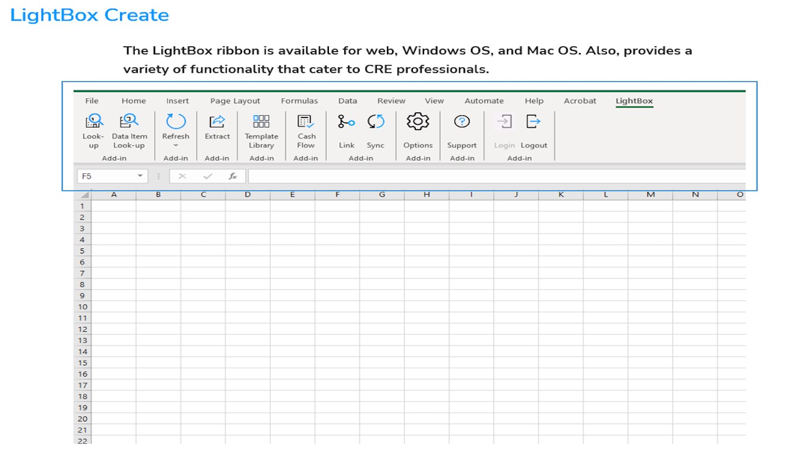Viewport: 808px width, 454px height.
Task: Confirm entry with the checkmark icon
Action: pos(208,176)
